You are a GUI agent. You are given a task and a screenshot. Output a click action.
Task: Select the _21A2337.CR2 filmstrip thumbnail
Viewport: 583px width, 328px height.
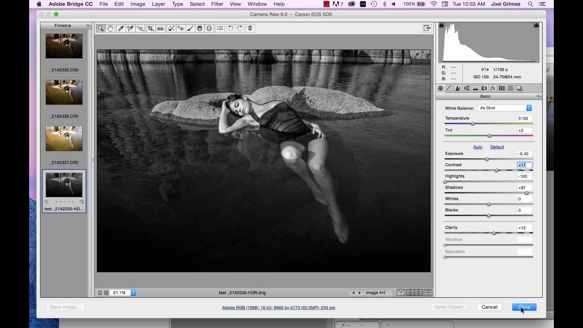(64, 138)
